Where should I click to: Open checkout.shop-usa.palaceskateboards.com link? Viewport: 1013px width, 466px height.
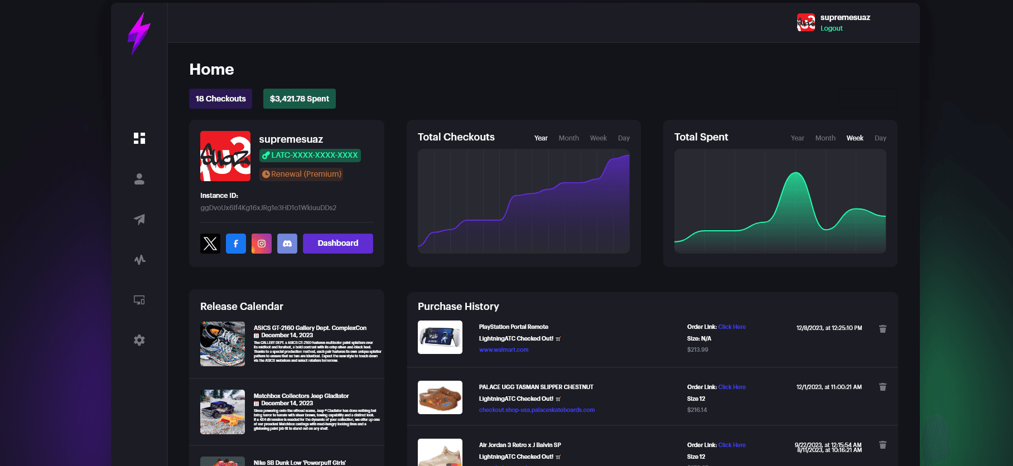click(537, 410)
